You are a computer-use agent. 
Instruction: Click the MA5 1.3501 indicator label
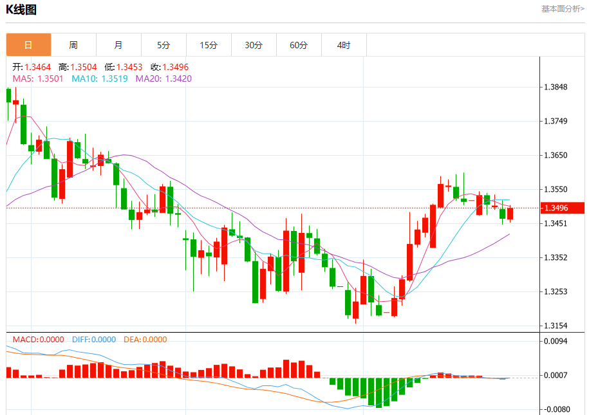38,78
